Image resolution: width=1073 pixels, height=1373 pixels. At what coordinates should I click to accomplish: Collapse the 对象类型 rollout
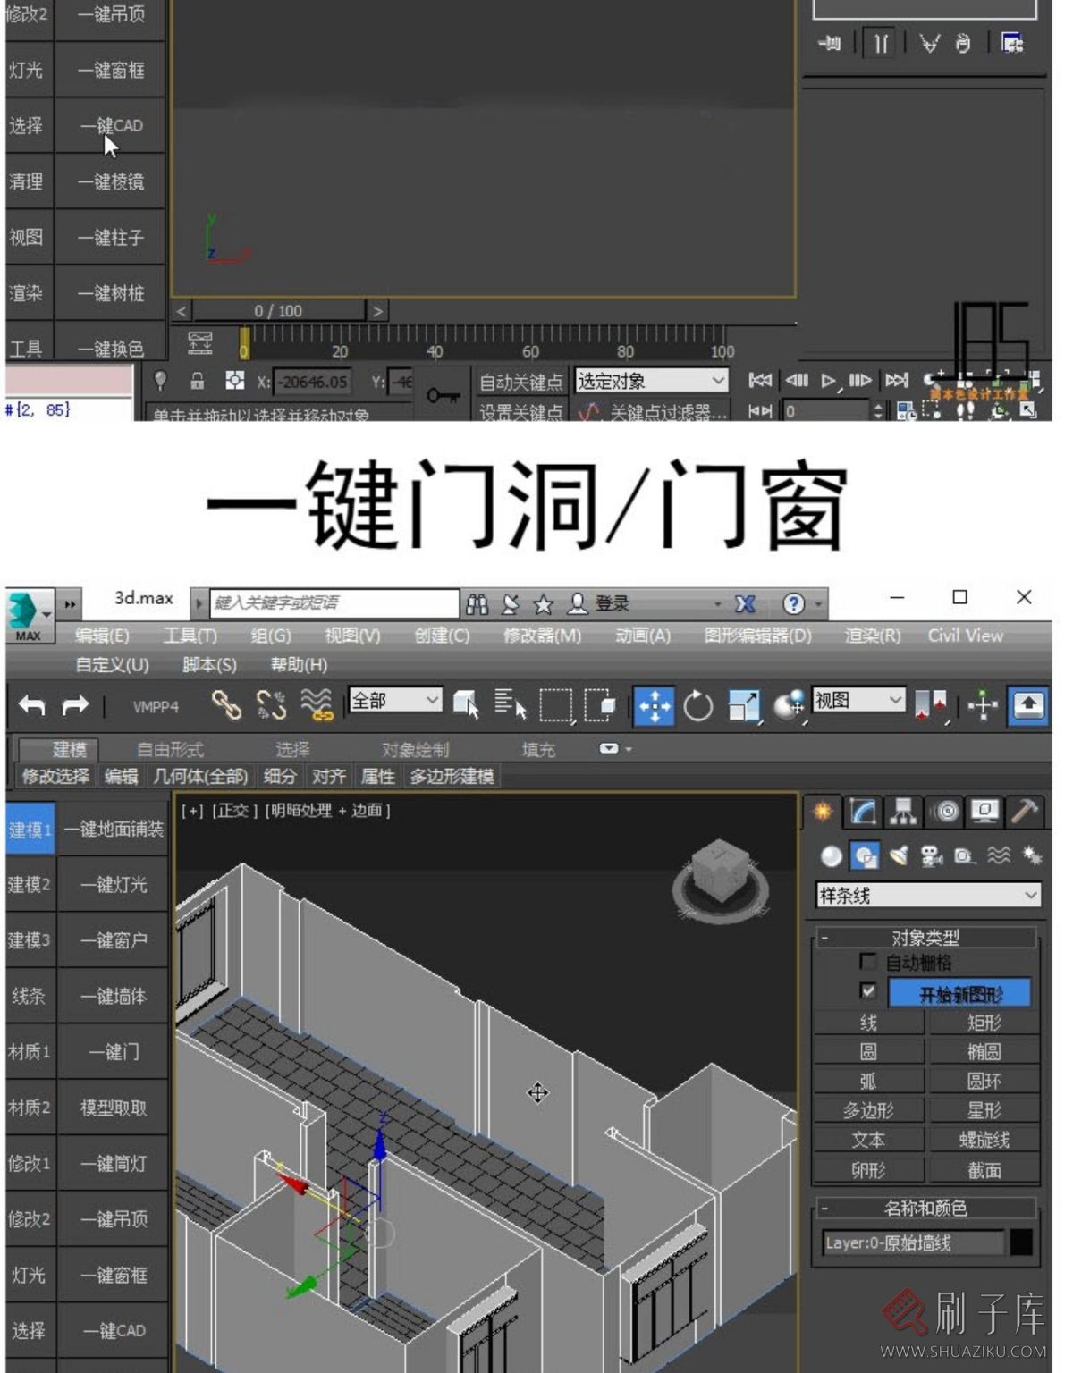925,937
